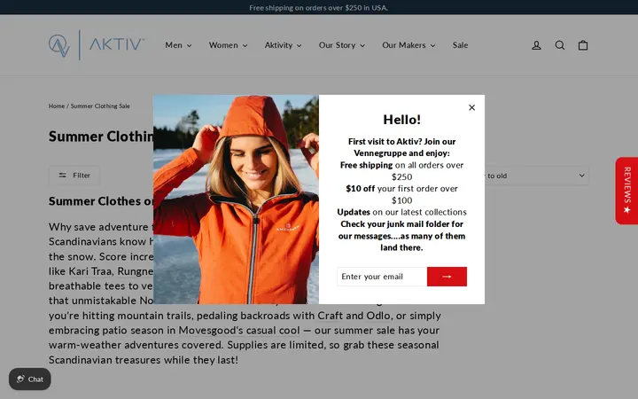The width and height of the screenshot is (638, 399).
Task: Go to the Sale page
Action: (460, 45)
